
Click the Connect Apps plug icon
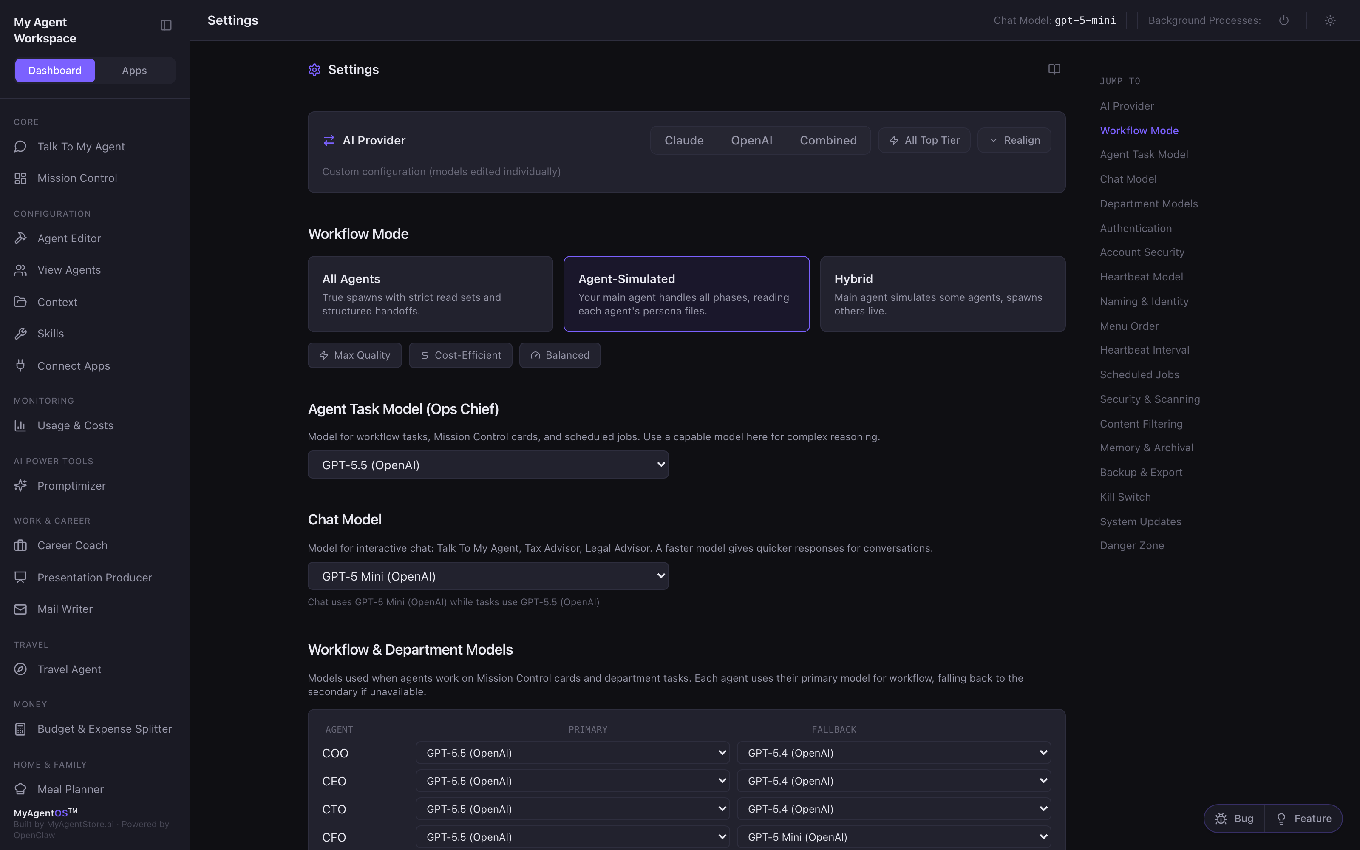21,366
